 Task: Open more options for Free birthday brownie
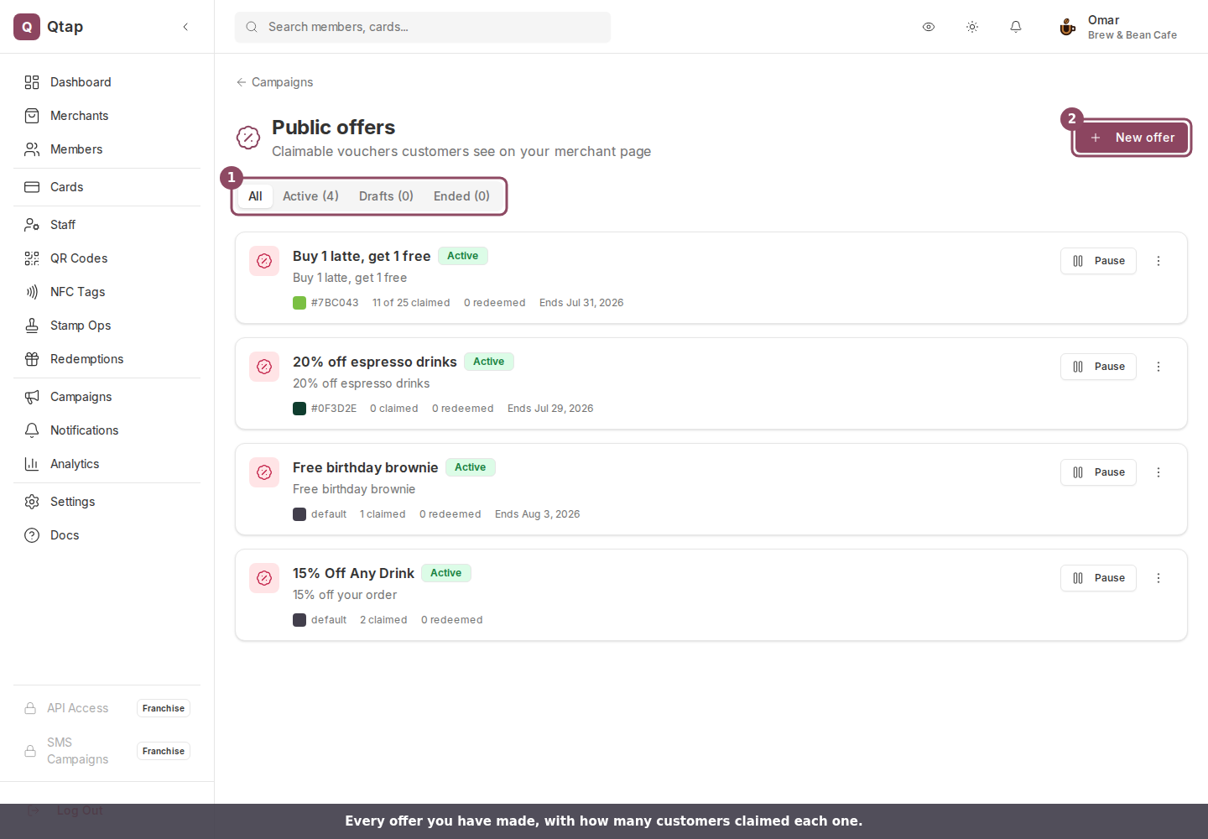pos(1159,472)
